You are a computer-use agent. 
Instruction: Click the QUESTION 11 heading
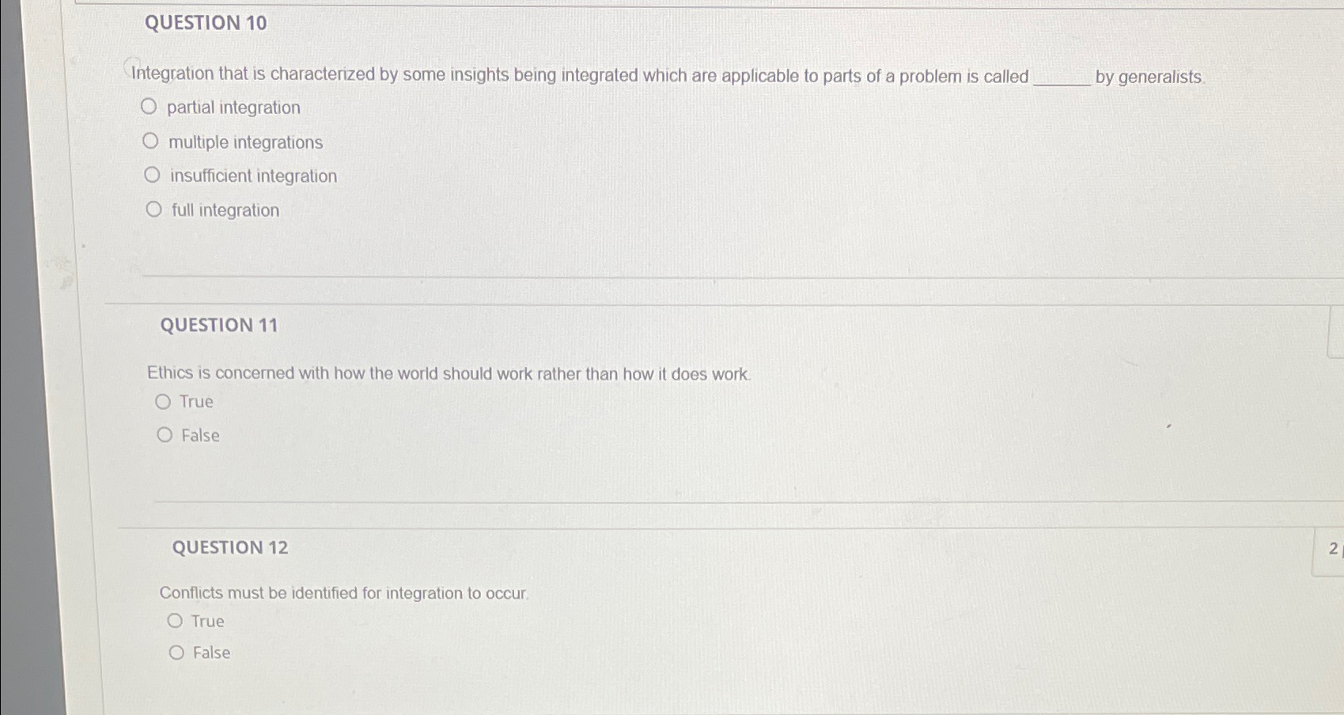[220, 325]
